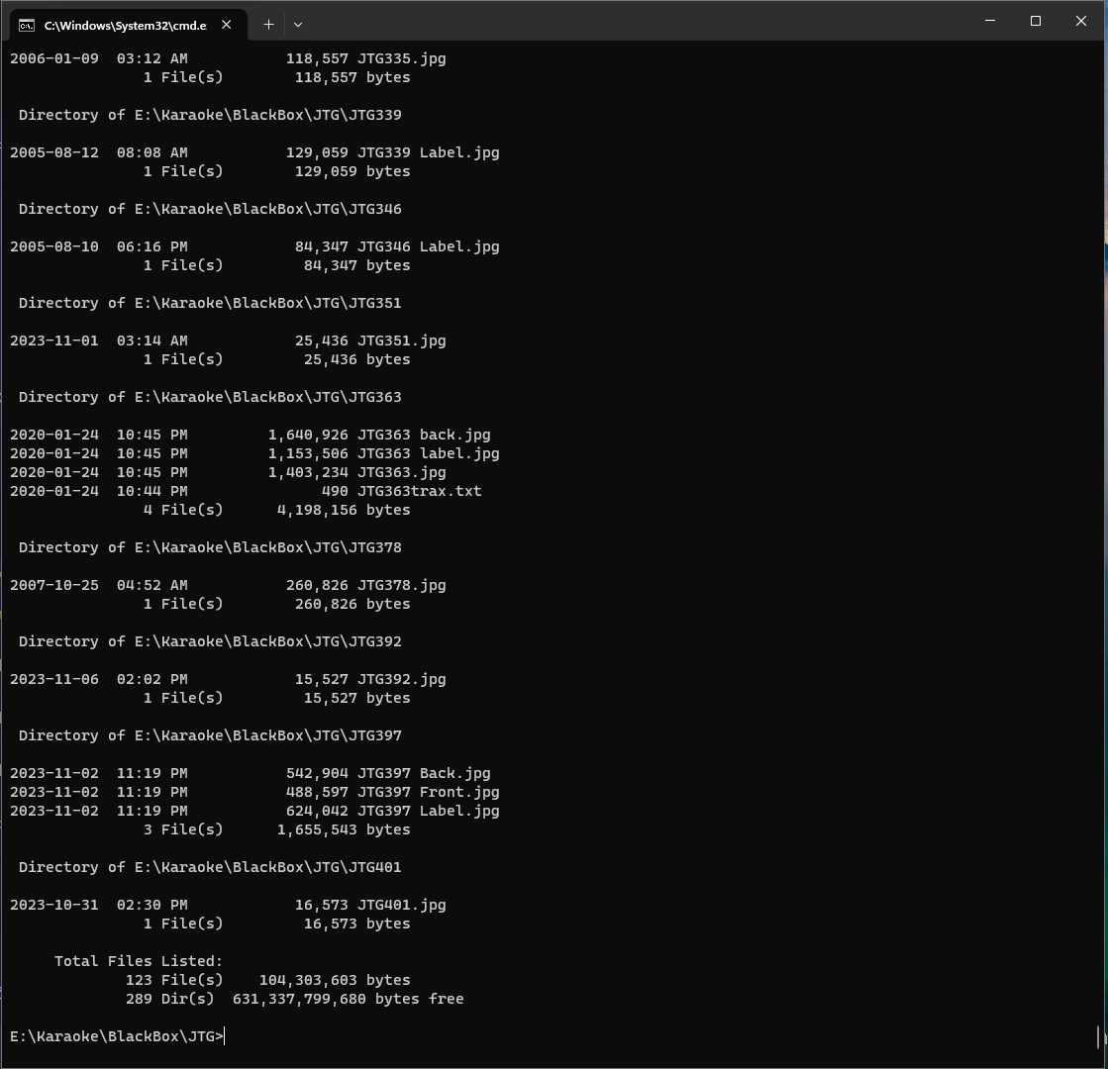Image resolution: width=1108 pixels, height=1069 pixels.
Task: Close the terminal window
Action: point(1081,21)
